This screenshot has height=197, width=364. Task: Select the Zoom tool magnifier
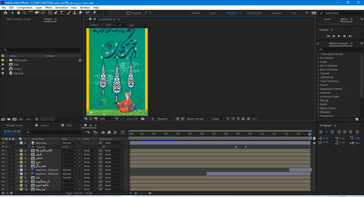pos(24,13)
